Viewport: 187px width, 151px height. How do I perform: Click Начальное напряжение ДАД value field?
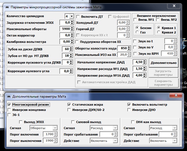(138, 62)
